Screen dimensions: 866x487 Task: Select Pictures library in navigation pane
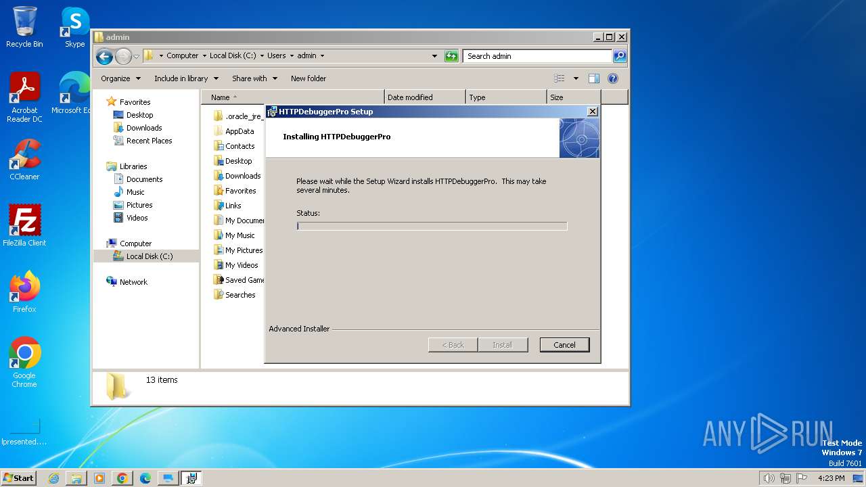point(139,205)
